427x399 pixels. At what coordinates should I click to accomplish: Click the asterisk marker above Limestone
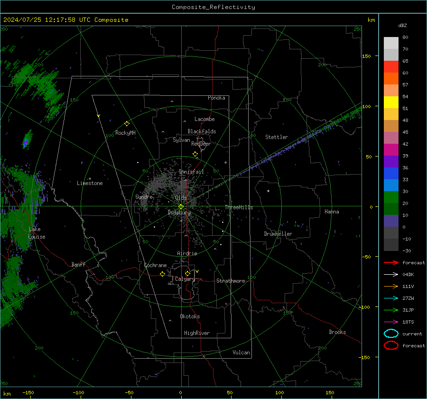pos(90,179)
